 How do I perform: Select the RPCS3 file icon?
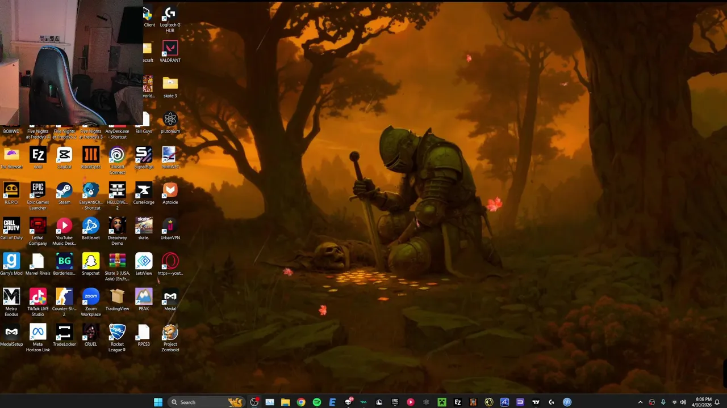pyautogui.click(x=144, y=335)
